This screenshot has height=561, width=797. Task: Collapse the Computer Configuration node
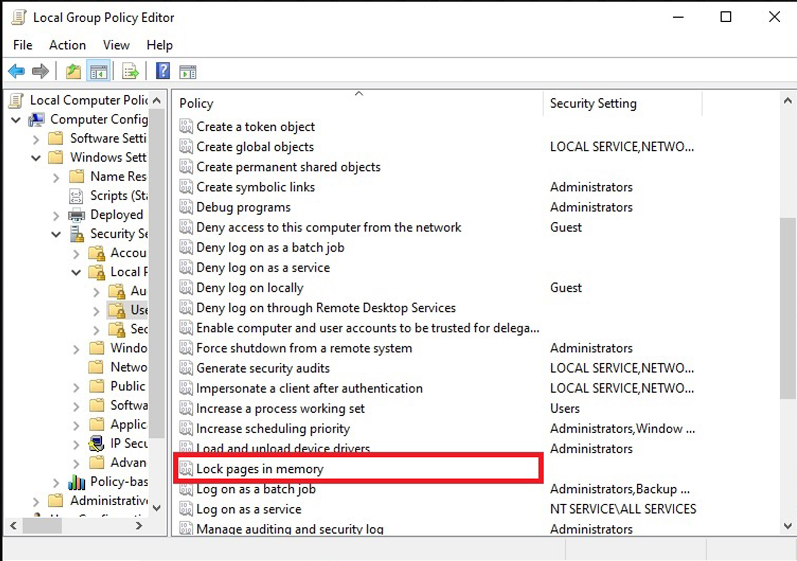tap(16, 120)
